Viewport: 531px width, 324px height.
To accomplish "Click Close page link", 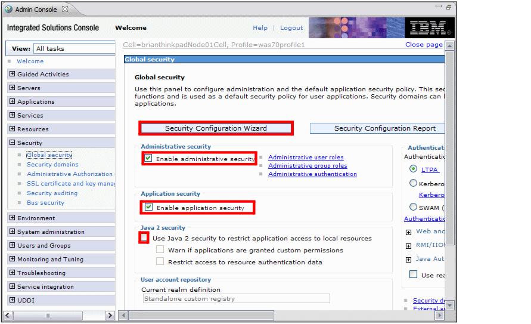I will (x=424, y=44).
